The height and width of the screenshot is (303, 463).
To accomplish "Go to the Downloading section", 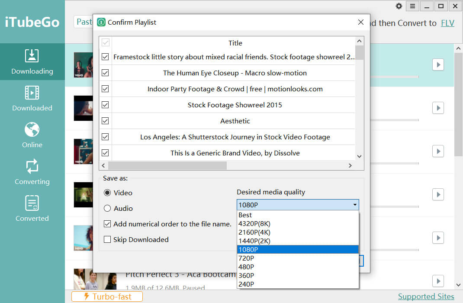I will (32, 62).
